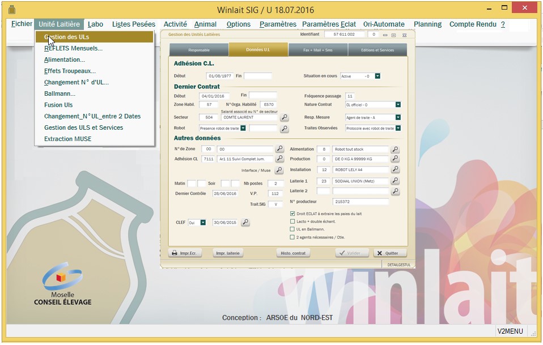Click the search magnifier in the Robot row

pyautogui.click(x=285, y=129)
